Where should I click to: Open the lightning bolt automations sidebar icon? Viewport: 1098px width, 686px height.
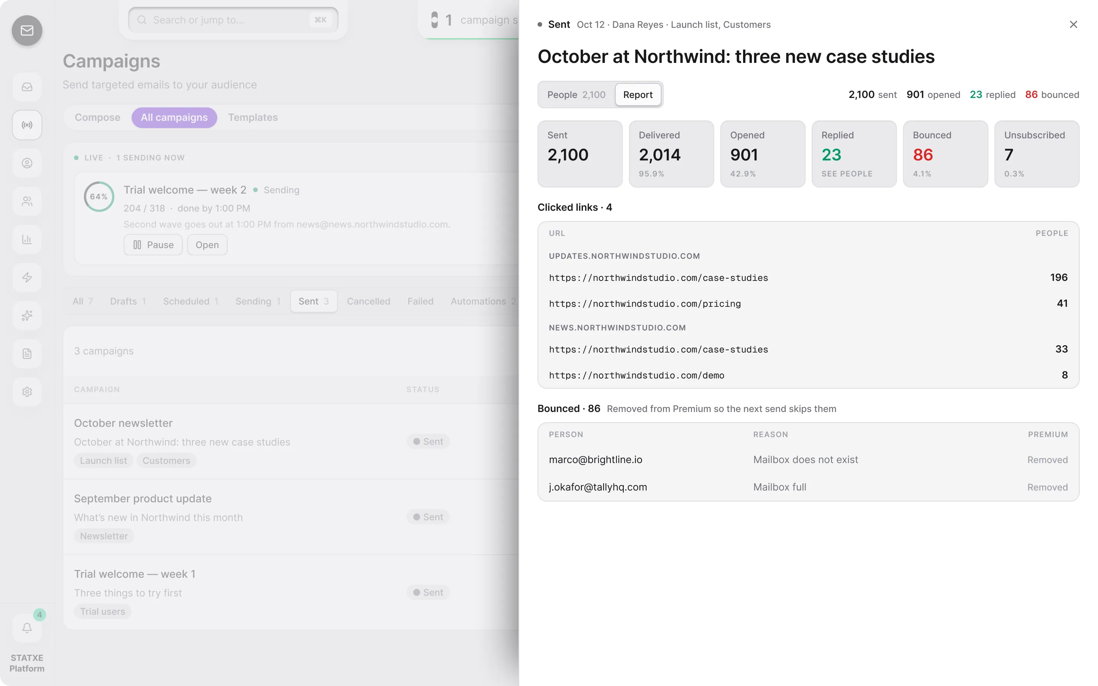point(27,277)
